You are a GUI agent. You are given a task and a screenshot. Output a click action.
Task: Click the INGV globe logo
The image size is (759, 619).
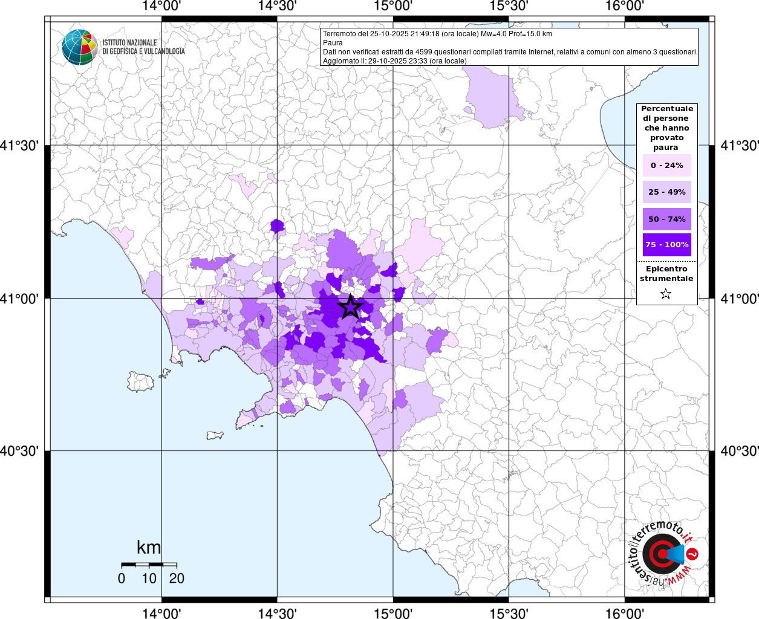(79, 47)
